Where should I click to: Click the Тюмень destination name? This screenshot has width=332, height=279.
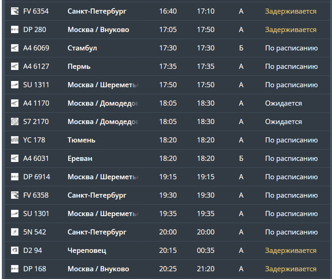pyautogui.click(x=81, y=140)
